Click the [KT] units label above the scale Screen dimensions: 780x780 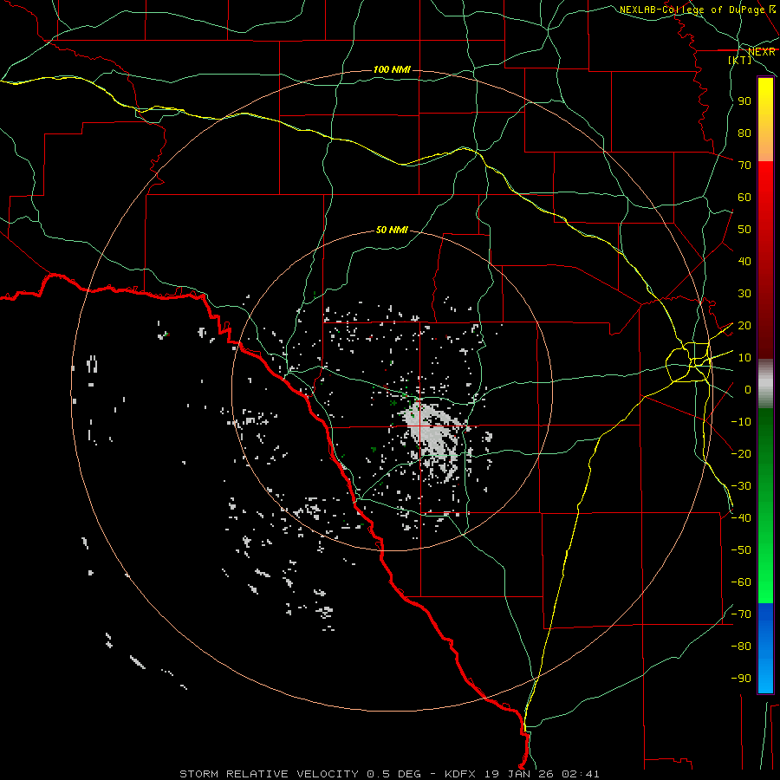coord(740,60)
